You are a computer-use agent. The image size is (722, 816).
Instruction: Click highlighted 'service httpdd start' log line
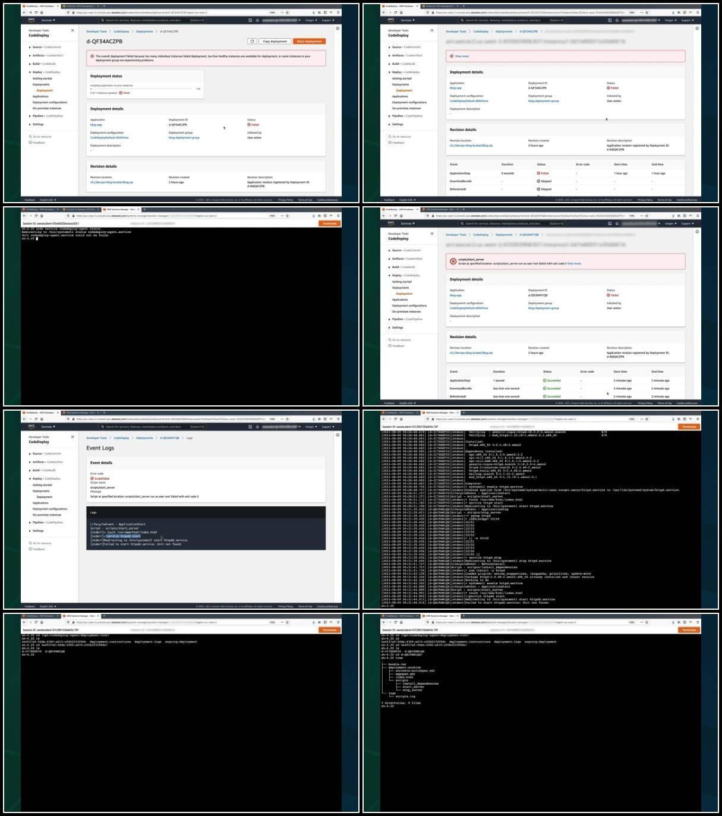tap(124, 536)
